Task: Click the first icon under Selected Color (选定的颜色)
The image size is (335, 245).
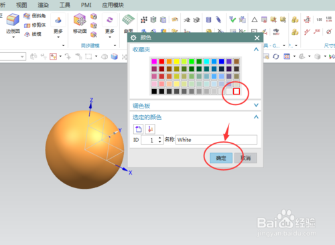Action: [x=138, y=129]
